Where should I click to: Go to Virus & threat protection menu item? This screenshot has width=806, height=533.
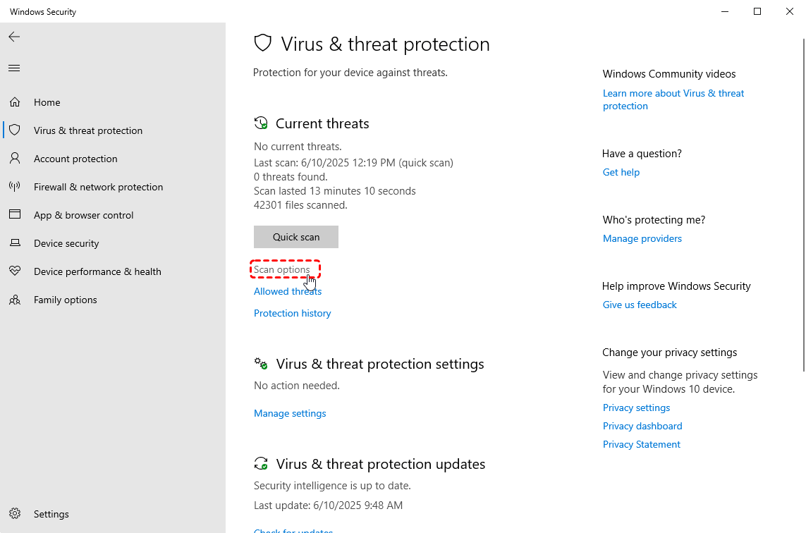pos(88,130)
